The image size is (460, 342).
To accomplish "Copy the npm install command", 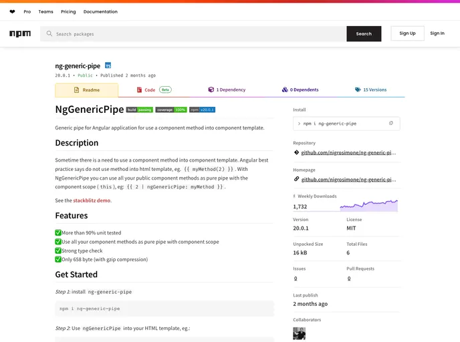I will point(391,124).
